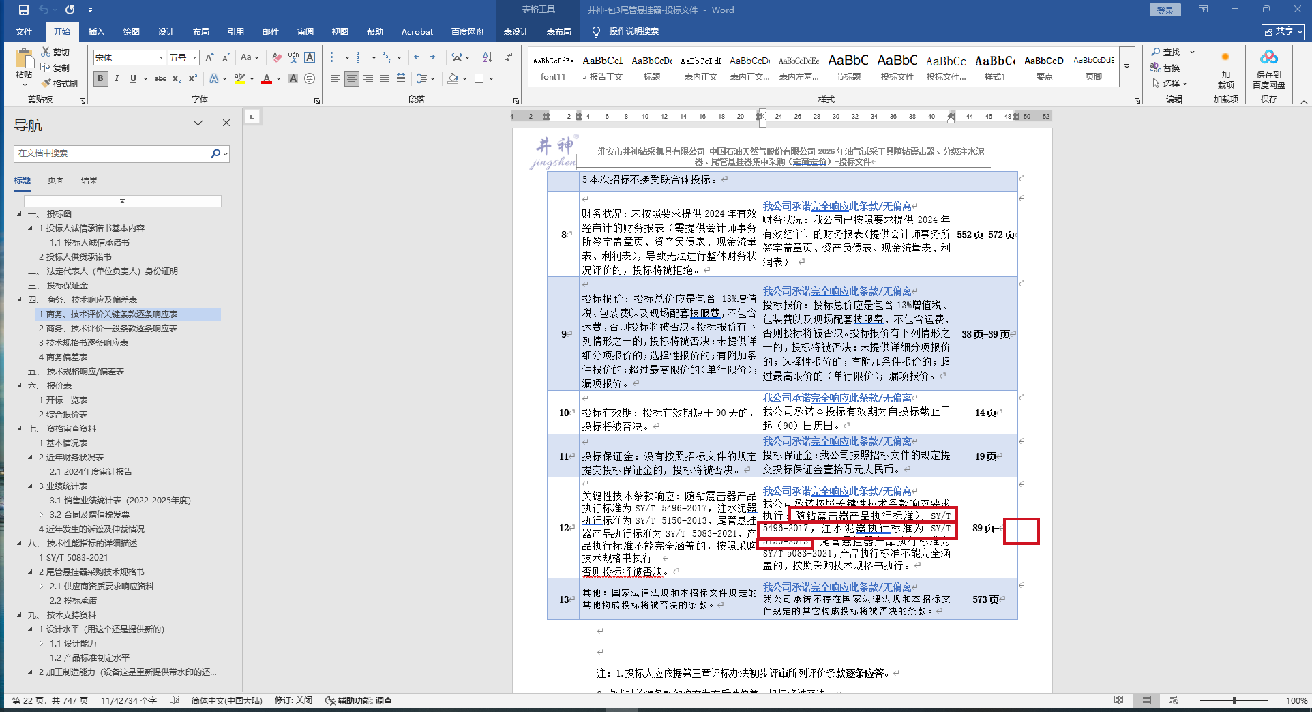This screenshot has height=712, width=1312.
Task: Click the 登录 (Sign in) button
Action: 1165,10
